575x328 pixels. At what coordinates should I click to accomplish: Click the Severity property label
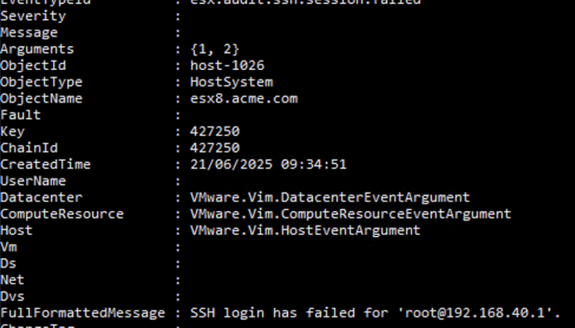tap(33, 16)
